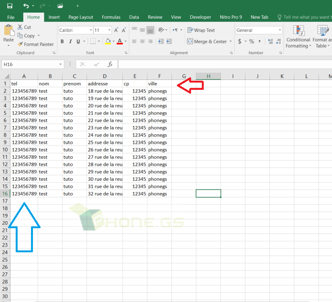The image size is (332, 302).
Task: Click the Cut scissors icon
Action: click(x=20, y=27)
